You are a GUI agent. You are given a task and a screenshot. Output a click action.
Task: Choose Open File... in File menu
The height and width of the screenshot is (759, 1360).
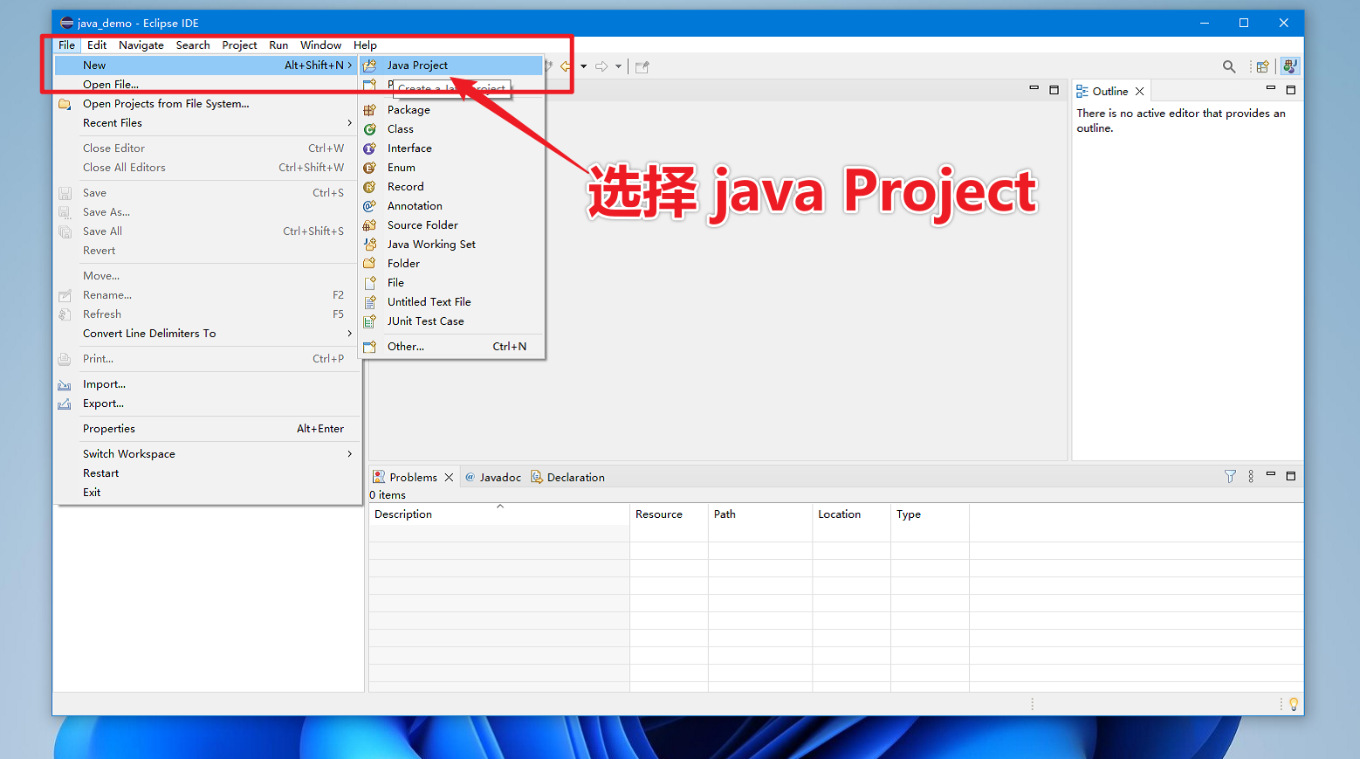pos(207,85)
